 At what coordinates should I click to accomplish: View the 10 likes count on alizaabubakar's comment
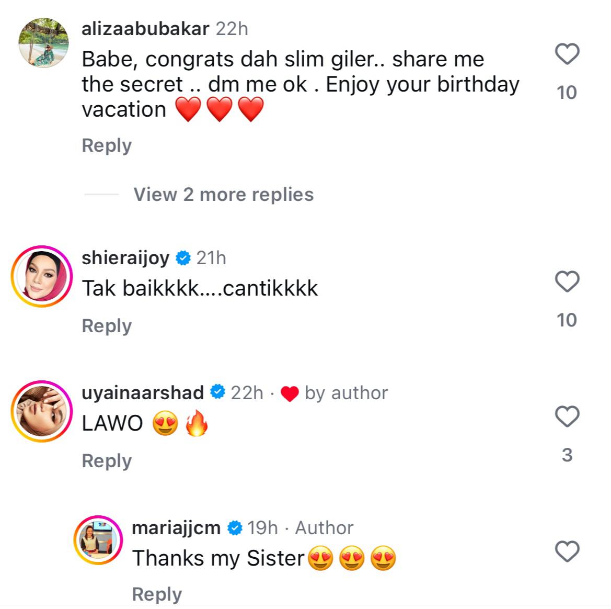tap(567, 93)
